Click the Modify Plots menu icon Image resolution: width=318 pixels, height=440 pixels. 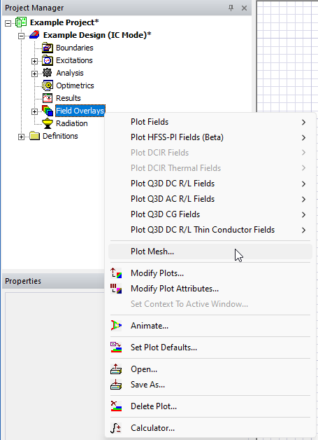[116, 273]
